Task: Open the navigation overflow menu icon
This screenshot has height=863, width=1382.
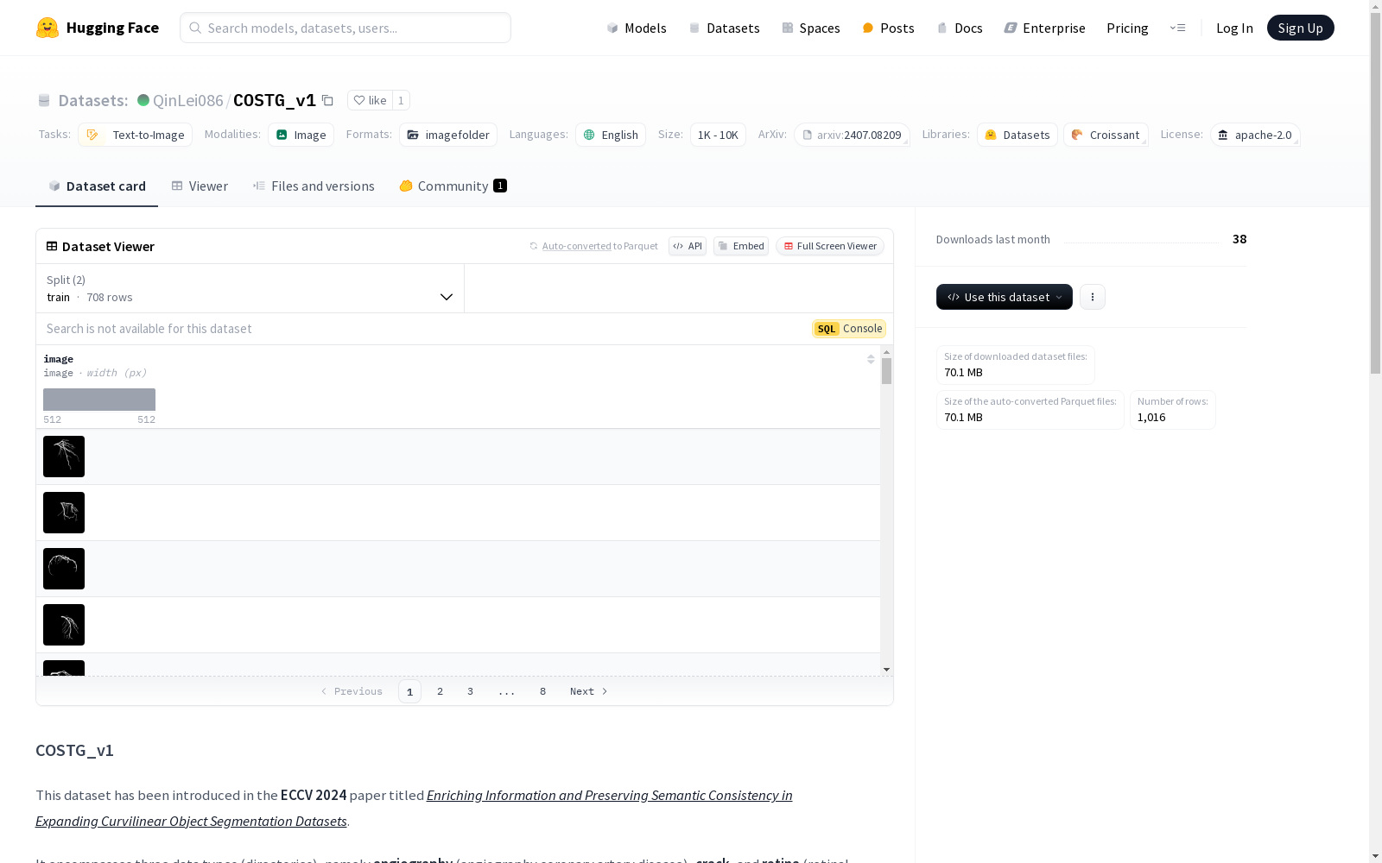Action: 1177,28
